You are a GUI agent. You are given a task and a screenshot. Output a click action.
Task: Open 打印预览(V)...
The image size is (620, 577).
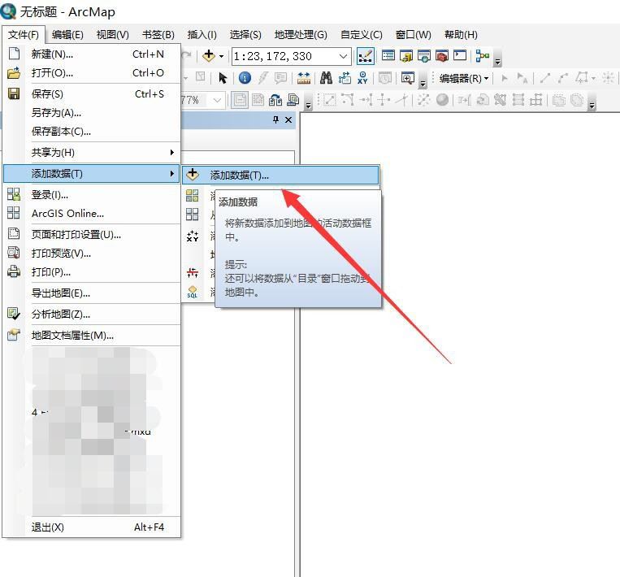pos(92,253)
